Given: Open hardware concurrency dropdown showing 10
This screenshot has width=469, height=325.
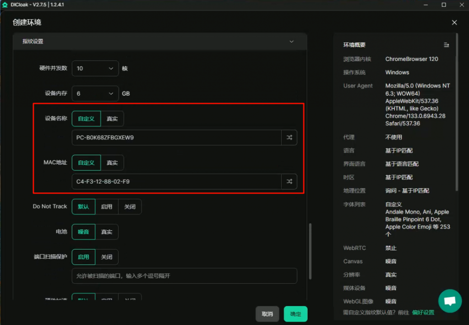Looking at the screenshot, I should (95, 69).
